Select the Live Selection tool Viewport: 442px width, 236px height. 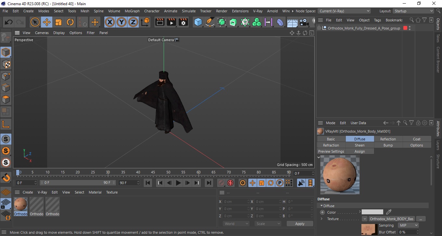(35, 22)
